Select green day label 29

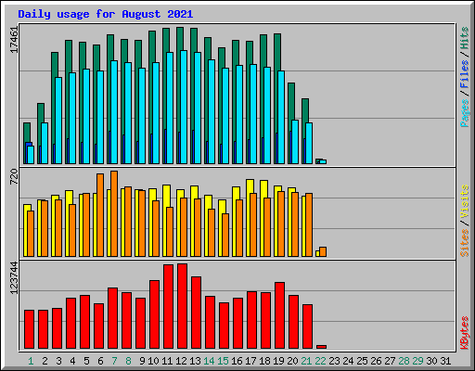click(x=417, y=361)
